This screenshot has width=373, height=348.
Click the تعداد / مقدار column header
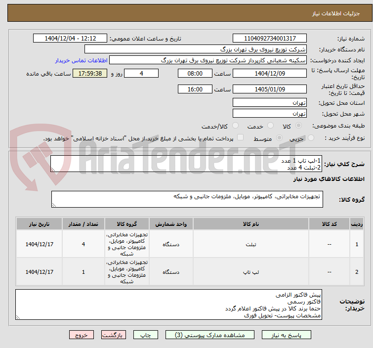point(83,224)
